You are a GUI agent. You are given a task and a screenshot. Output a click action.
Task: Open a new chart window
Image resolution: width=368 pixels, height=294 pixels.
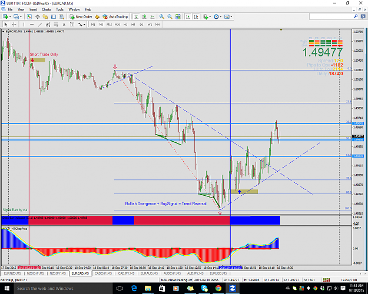point(5,16)
